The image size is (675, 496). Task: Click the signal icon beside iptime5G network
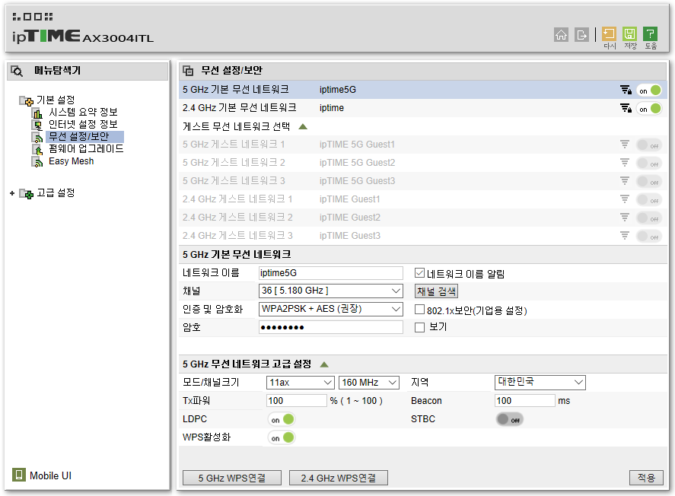(x=626, y=89)
